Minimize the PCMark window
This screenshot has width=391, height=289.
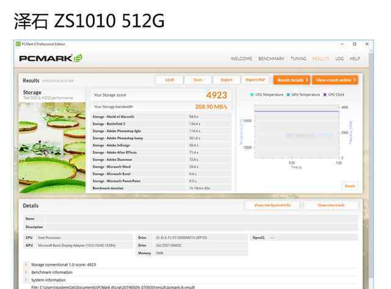tap(342, 44)
